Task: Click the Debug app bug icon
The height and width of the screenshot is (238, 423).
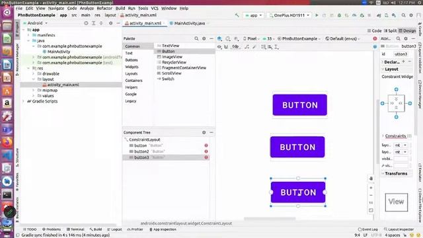Action: pos(339,15)
